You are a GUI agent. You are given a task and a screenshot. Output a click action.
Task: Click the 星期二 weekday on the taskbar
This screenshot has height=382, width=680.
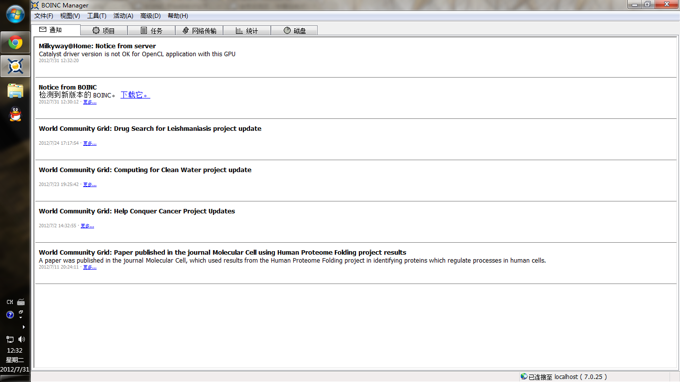(x=15, y=360)
